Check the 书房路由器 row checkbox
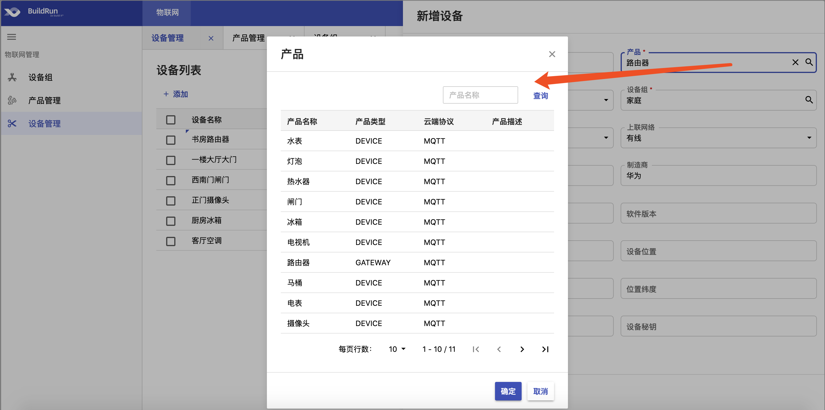The image size is (825, 410). pyautogui.click(x=171, y=140)
